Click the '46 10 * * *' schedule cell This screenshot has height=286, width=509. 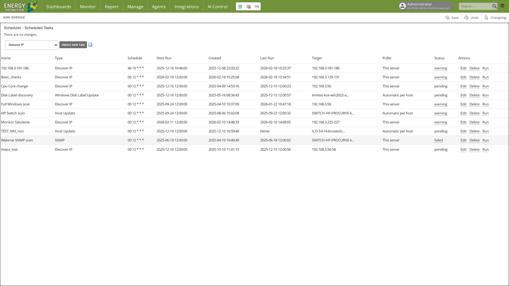136,68
